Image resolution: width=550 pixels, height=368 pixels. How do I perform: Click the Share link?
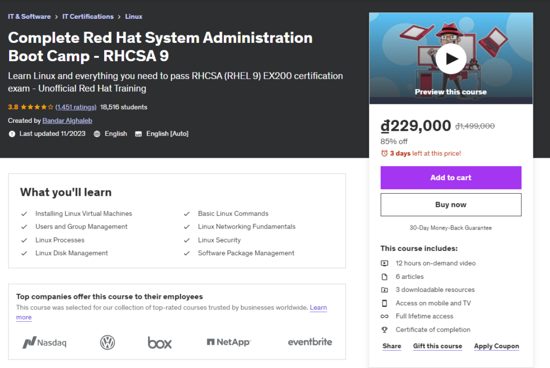392,346
